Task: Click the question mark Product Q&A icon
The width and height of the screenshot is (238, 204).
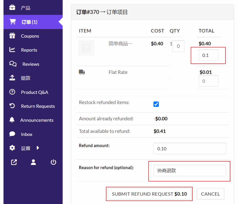Action: [x=12, y=92]
